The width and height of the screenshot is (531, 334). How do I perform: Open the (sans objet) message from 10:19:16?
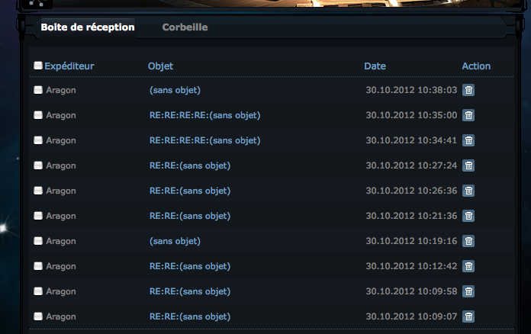(x=175, y=241)
